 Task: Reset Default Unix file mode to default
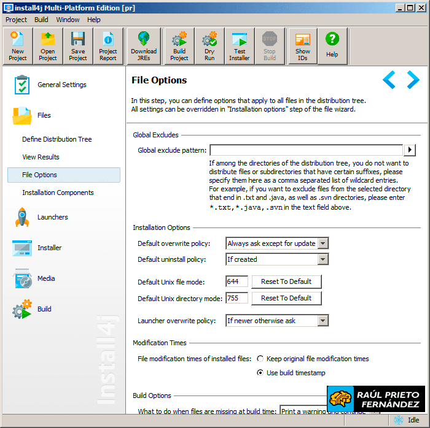click(286, 281)
